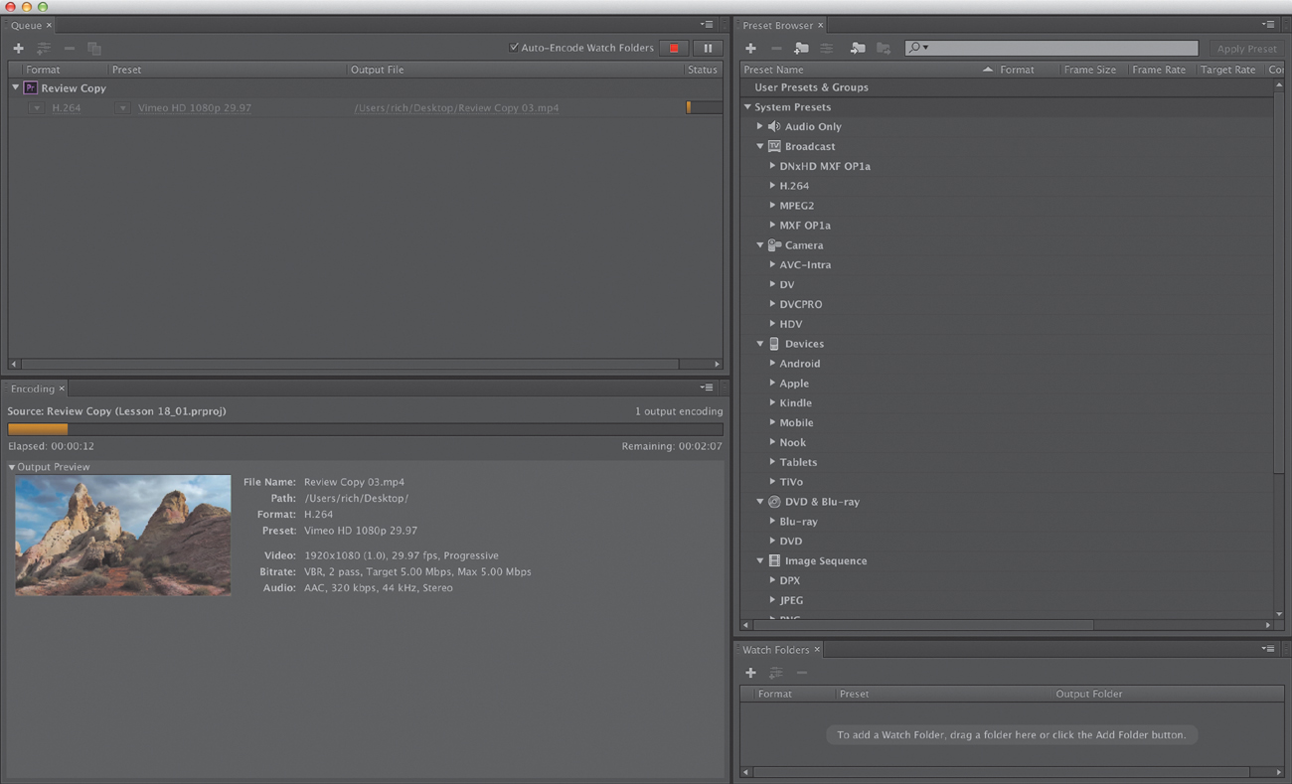Collapse the Broadcast preset group

[x=759, y=146]
